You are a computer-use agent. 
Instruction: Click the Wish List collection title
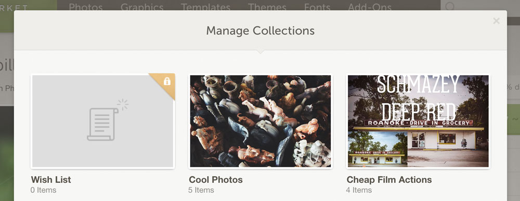51,180
